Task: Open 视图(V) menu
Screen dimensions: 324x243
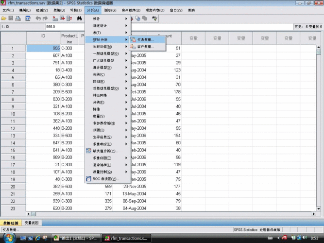Action: pyautogui.click(x=42, y=10)
